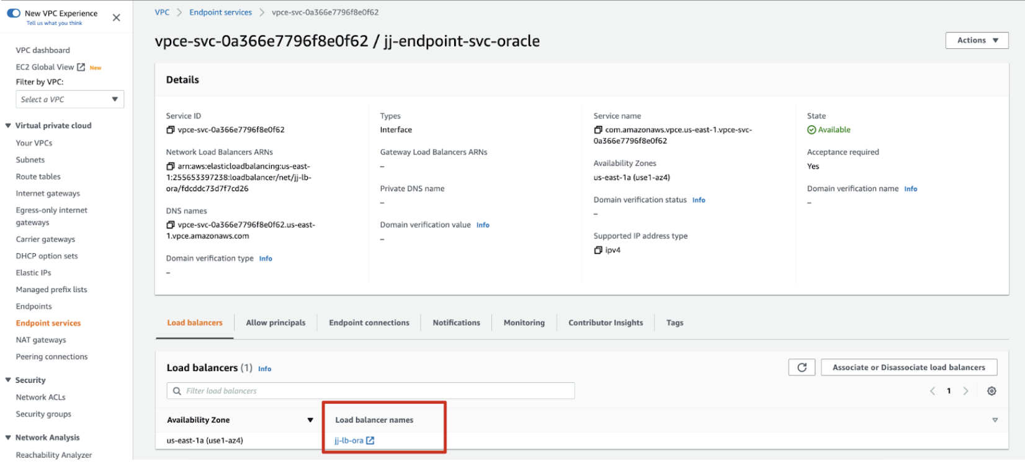Open Elastic IPs in sidebar
Viewport: 1025px width, 469px height.
[x=34, y=273]
